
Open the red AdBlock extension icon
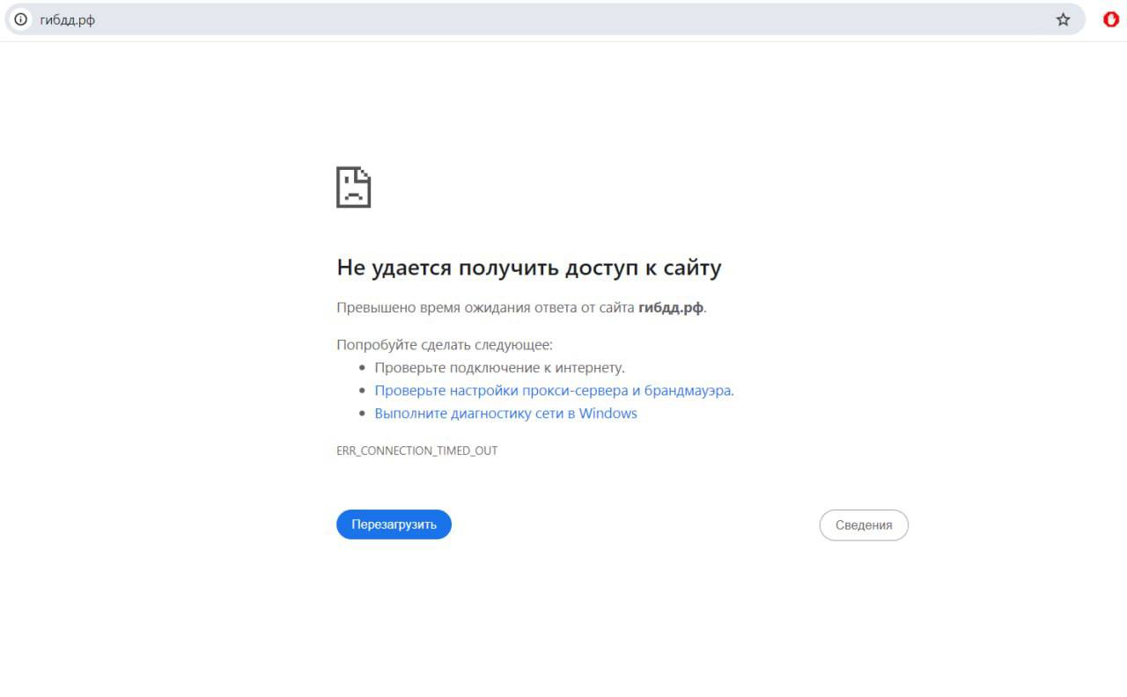[1110, 19]
